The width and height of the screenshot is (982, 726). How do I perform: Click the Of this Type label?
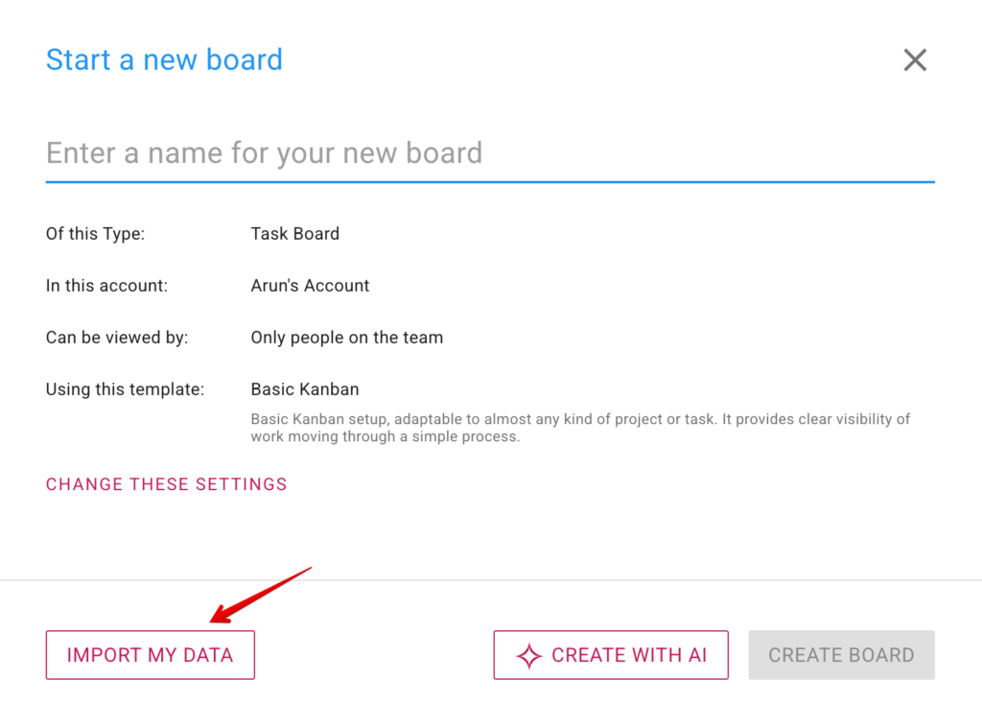(x=95, y=233)
